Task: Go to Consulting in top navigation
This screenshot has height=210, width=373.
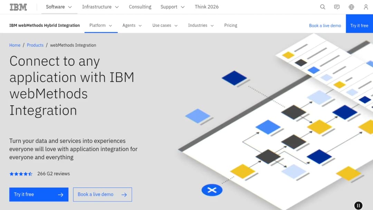Action: coord(140,7)
